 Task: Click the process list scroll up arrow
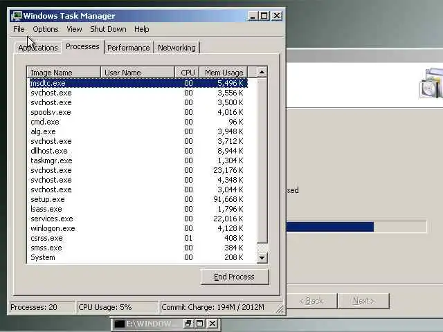coord(262,72)
